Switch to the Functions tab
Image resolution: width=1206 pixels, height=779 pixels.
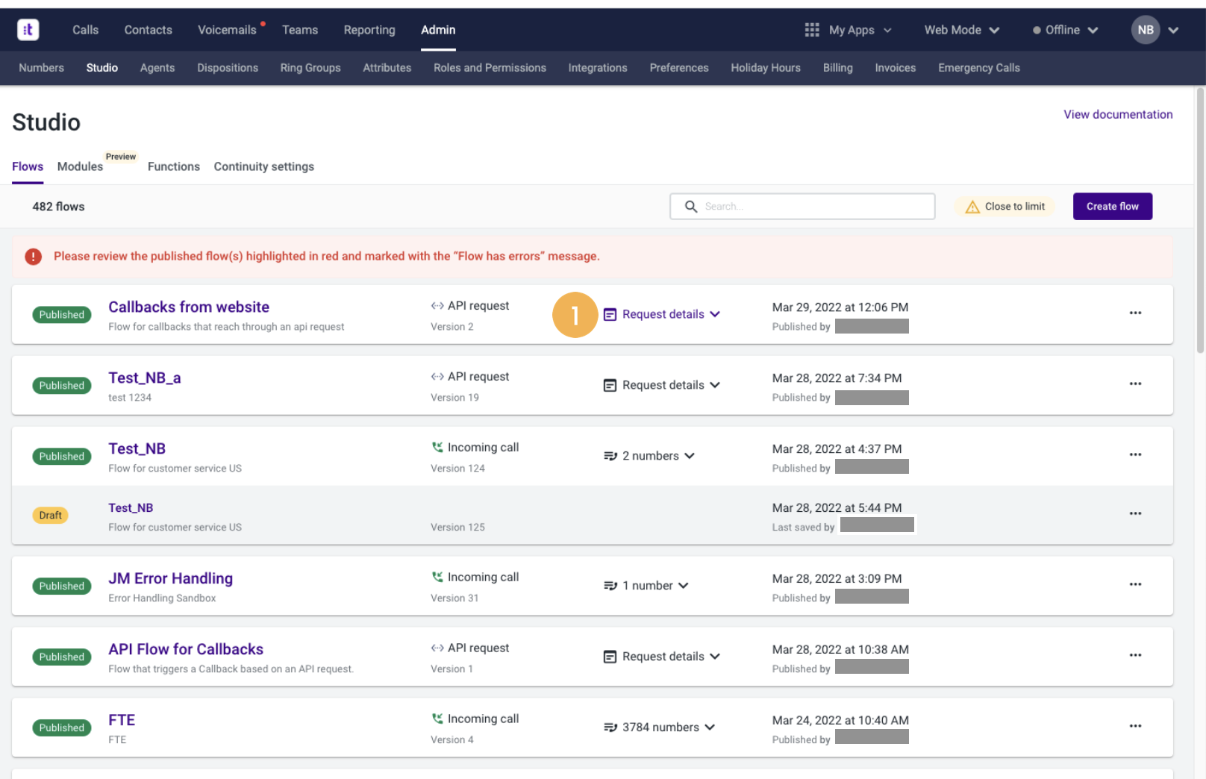coord(174,166)
